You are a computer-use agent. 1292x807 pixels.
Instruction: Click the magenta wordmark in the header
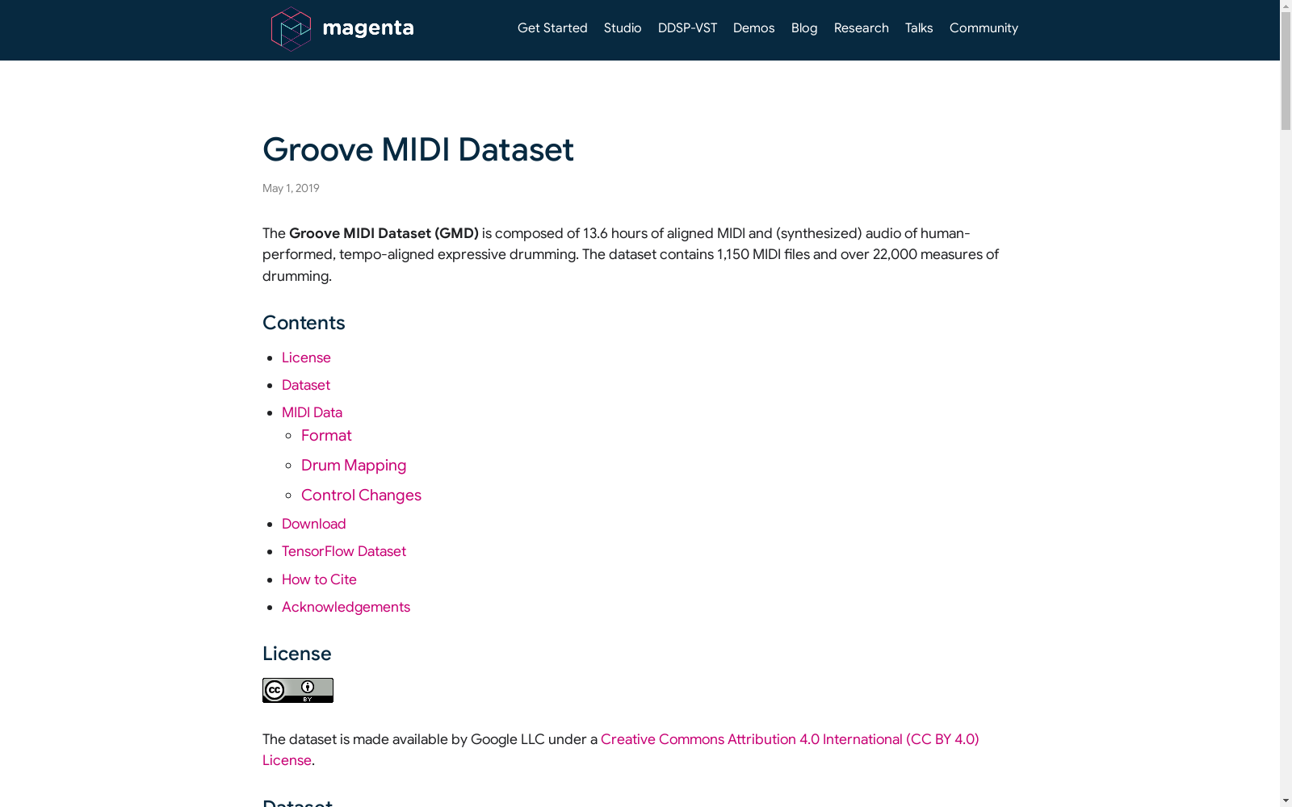coord(368,29)
